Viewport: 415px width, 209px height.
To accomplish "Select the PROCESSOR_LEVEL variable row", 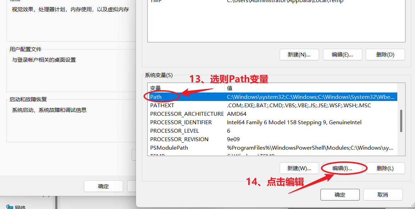I will coord(272,131).
